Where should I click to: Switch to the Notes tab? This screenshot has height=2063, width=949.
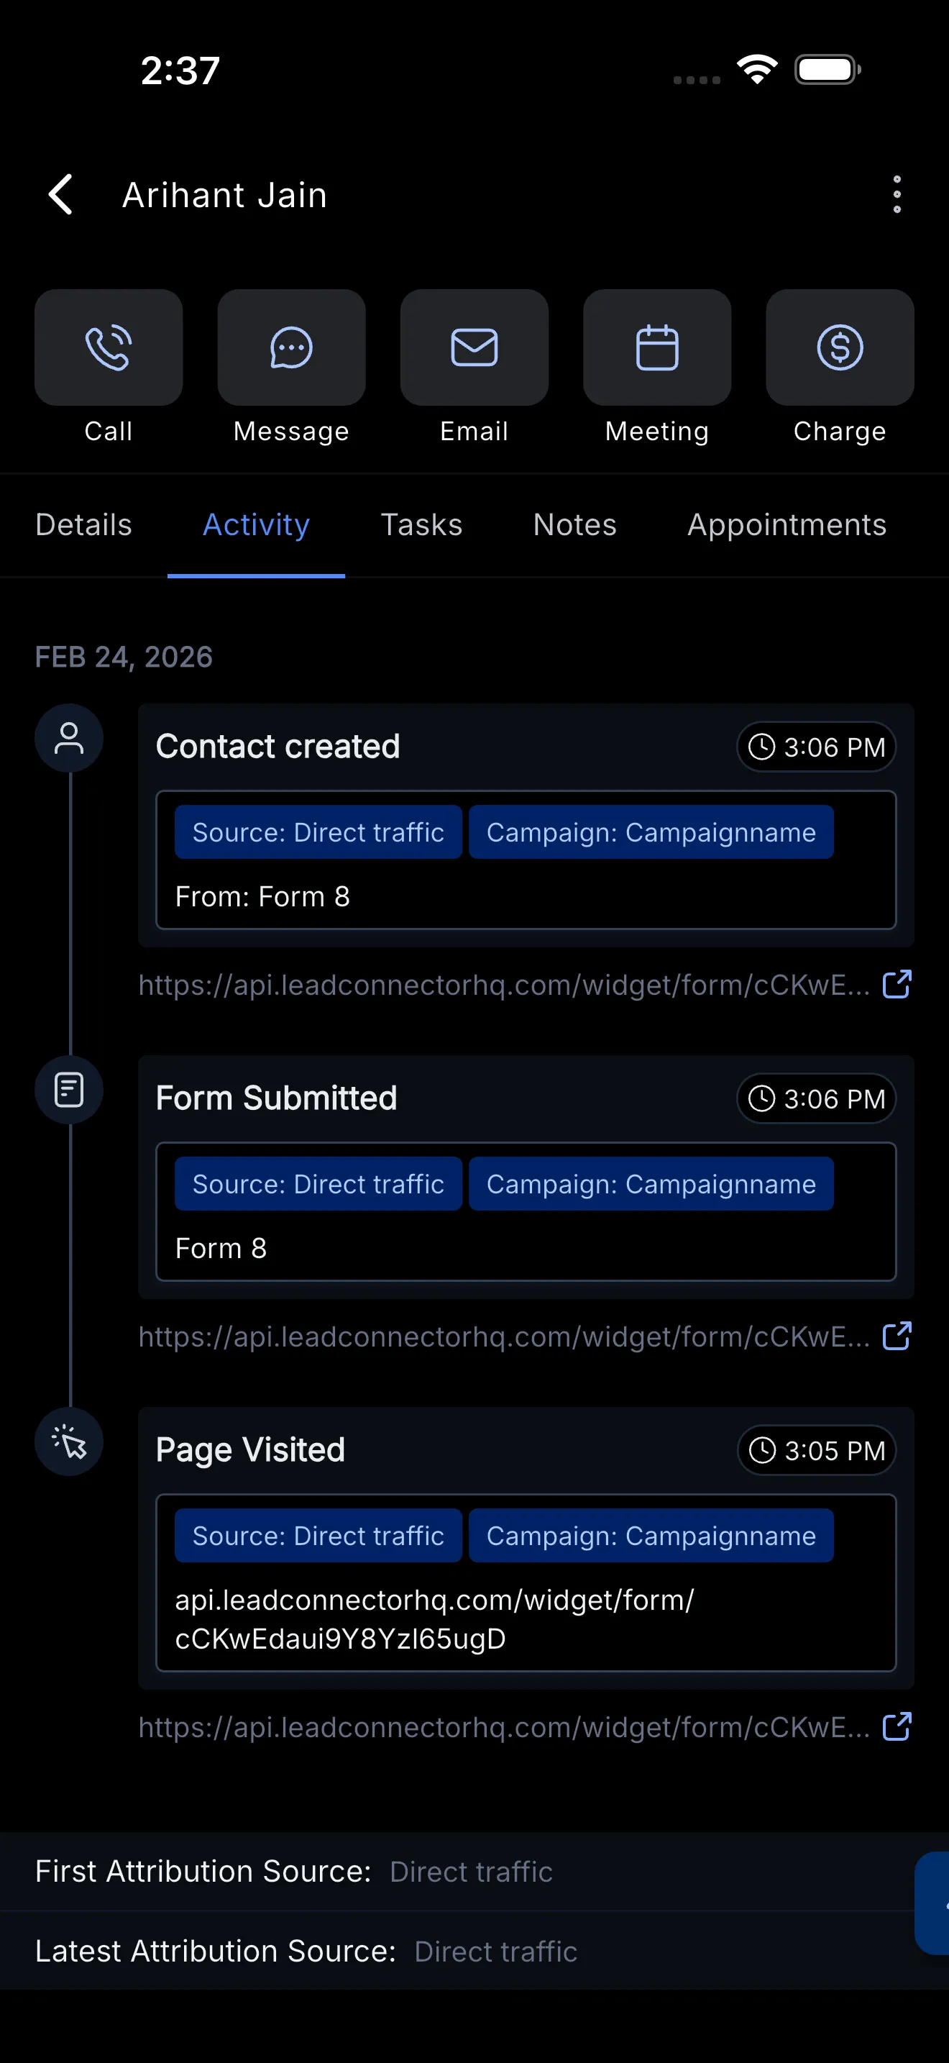(x=574, y=525)
